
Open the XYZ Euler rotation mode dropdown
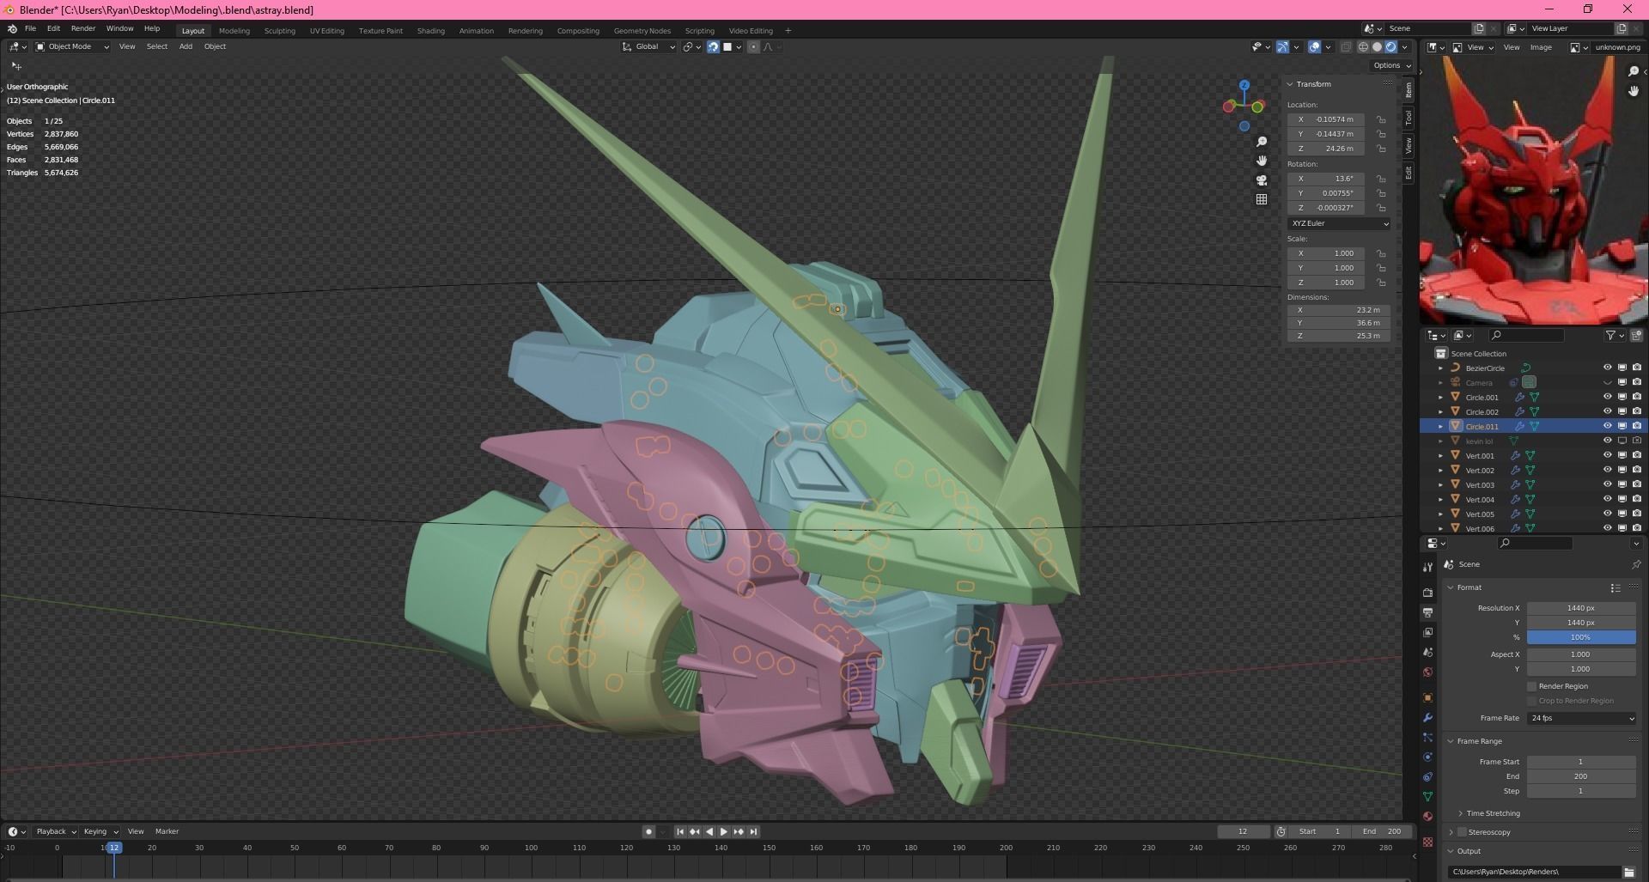pos(1339,223)
